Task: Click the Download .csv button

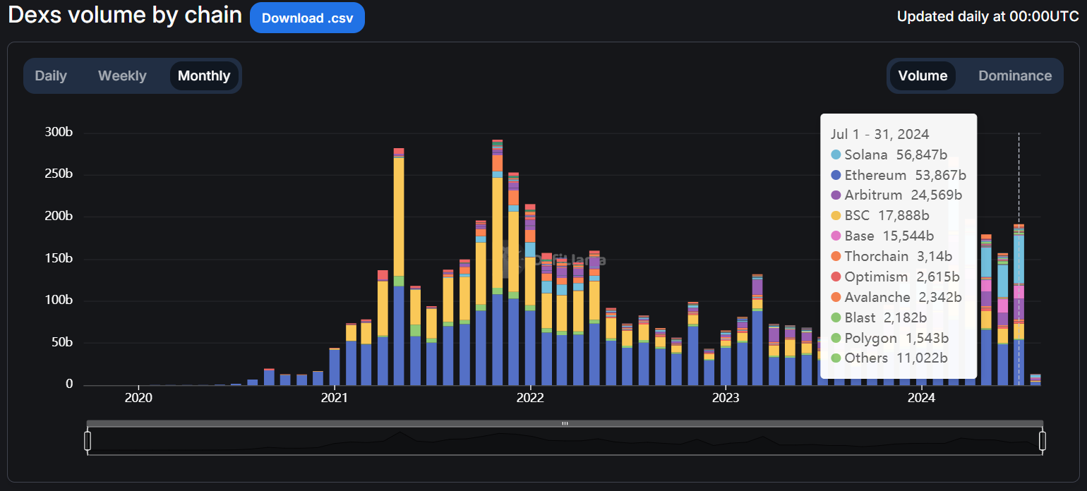Action: [307, 18]
